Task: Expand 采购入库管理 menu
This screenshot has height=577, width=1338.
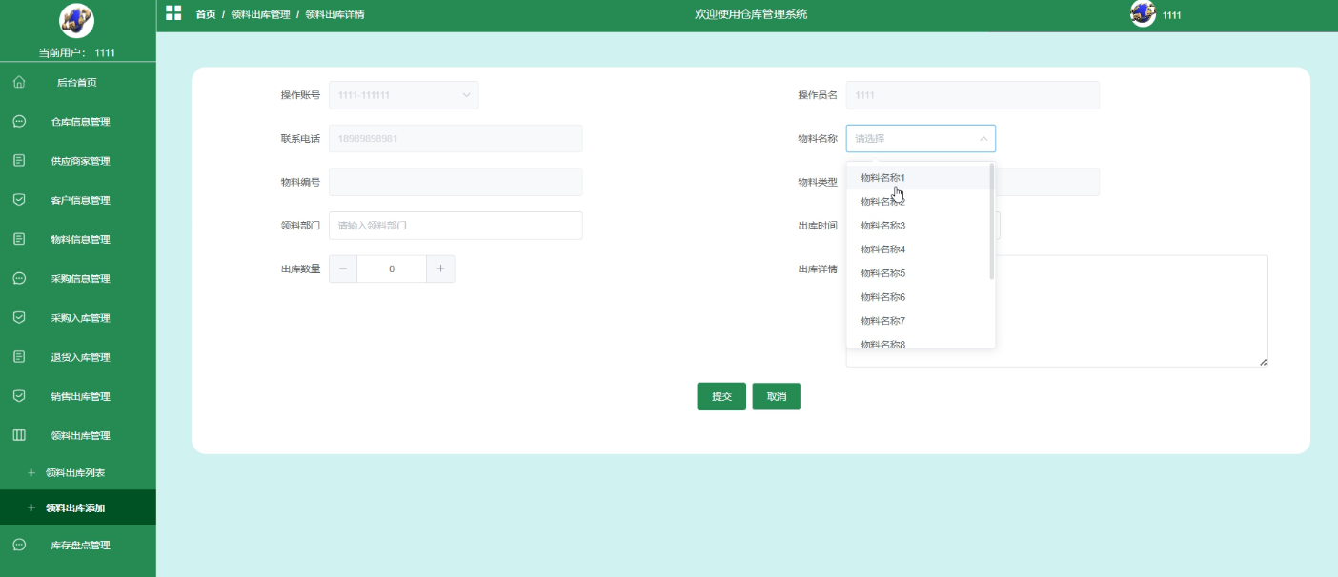Action: tap(78, 318)
